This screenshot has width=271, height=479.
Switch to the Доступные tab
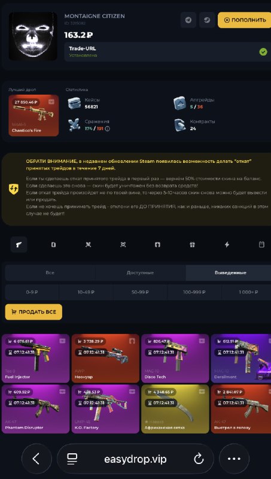(140, 273)
